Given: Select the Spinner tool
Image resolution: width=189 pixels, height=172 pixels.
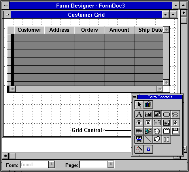Looking at the screenshot, I should 176,123.
